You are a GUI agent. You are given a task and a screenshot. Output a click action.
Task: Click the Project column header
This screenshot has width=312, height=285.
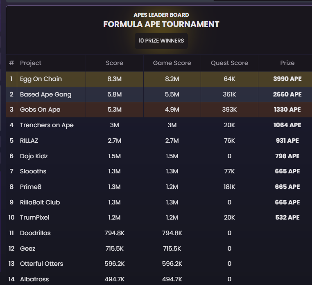(31, 63)
